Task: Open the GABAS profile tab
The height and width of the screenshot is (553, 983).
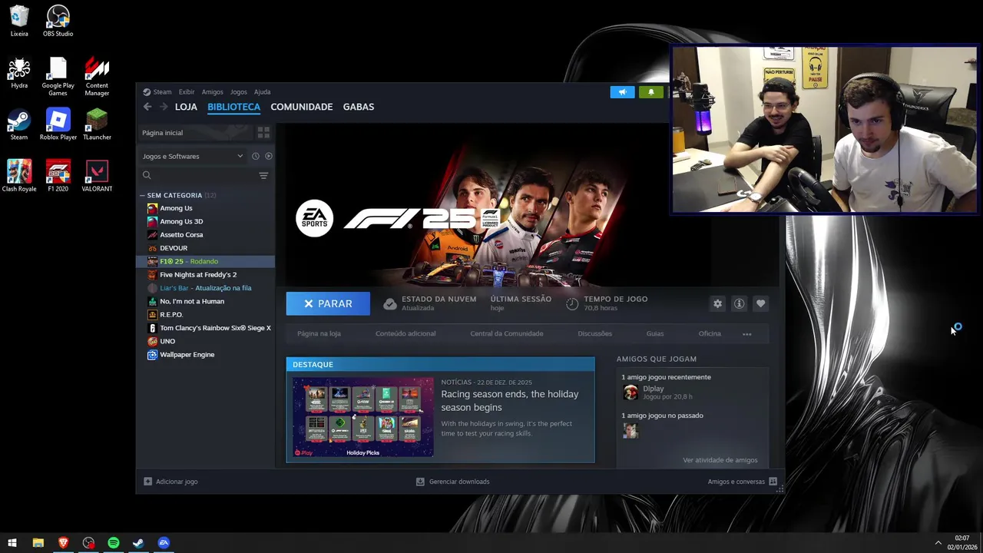Action: [359, 107]
